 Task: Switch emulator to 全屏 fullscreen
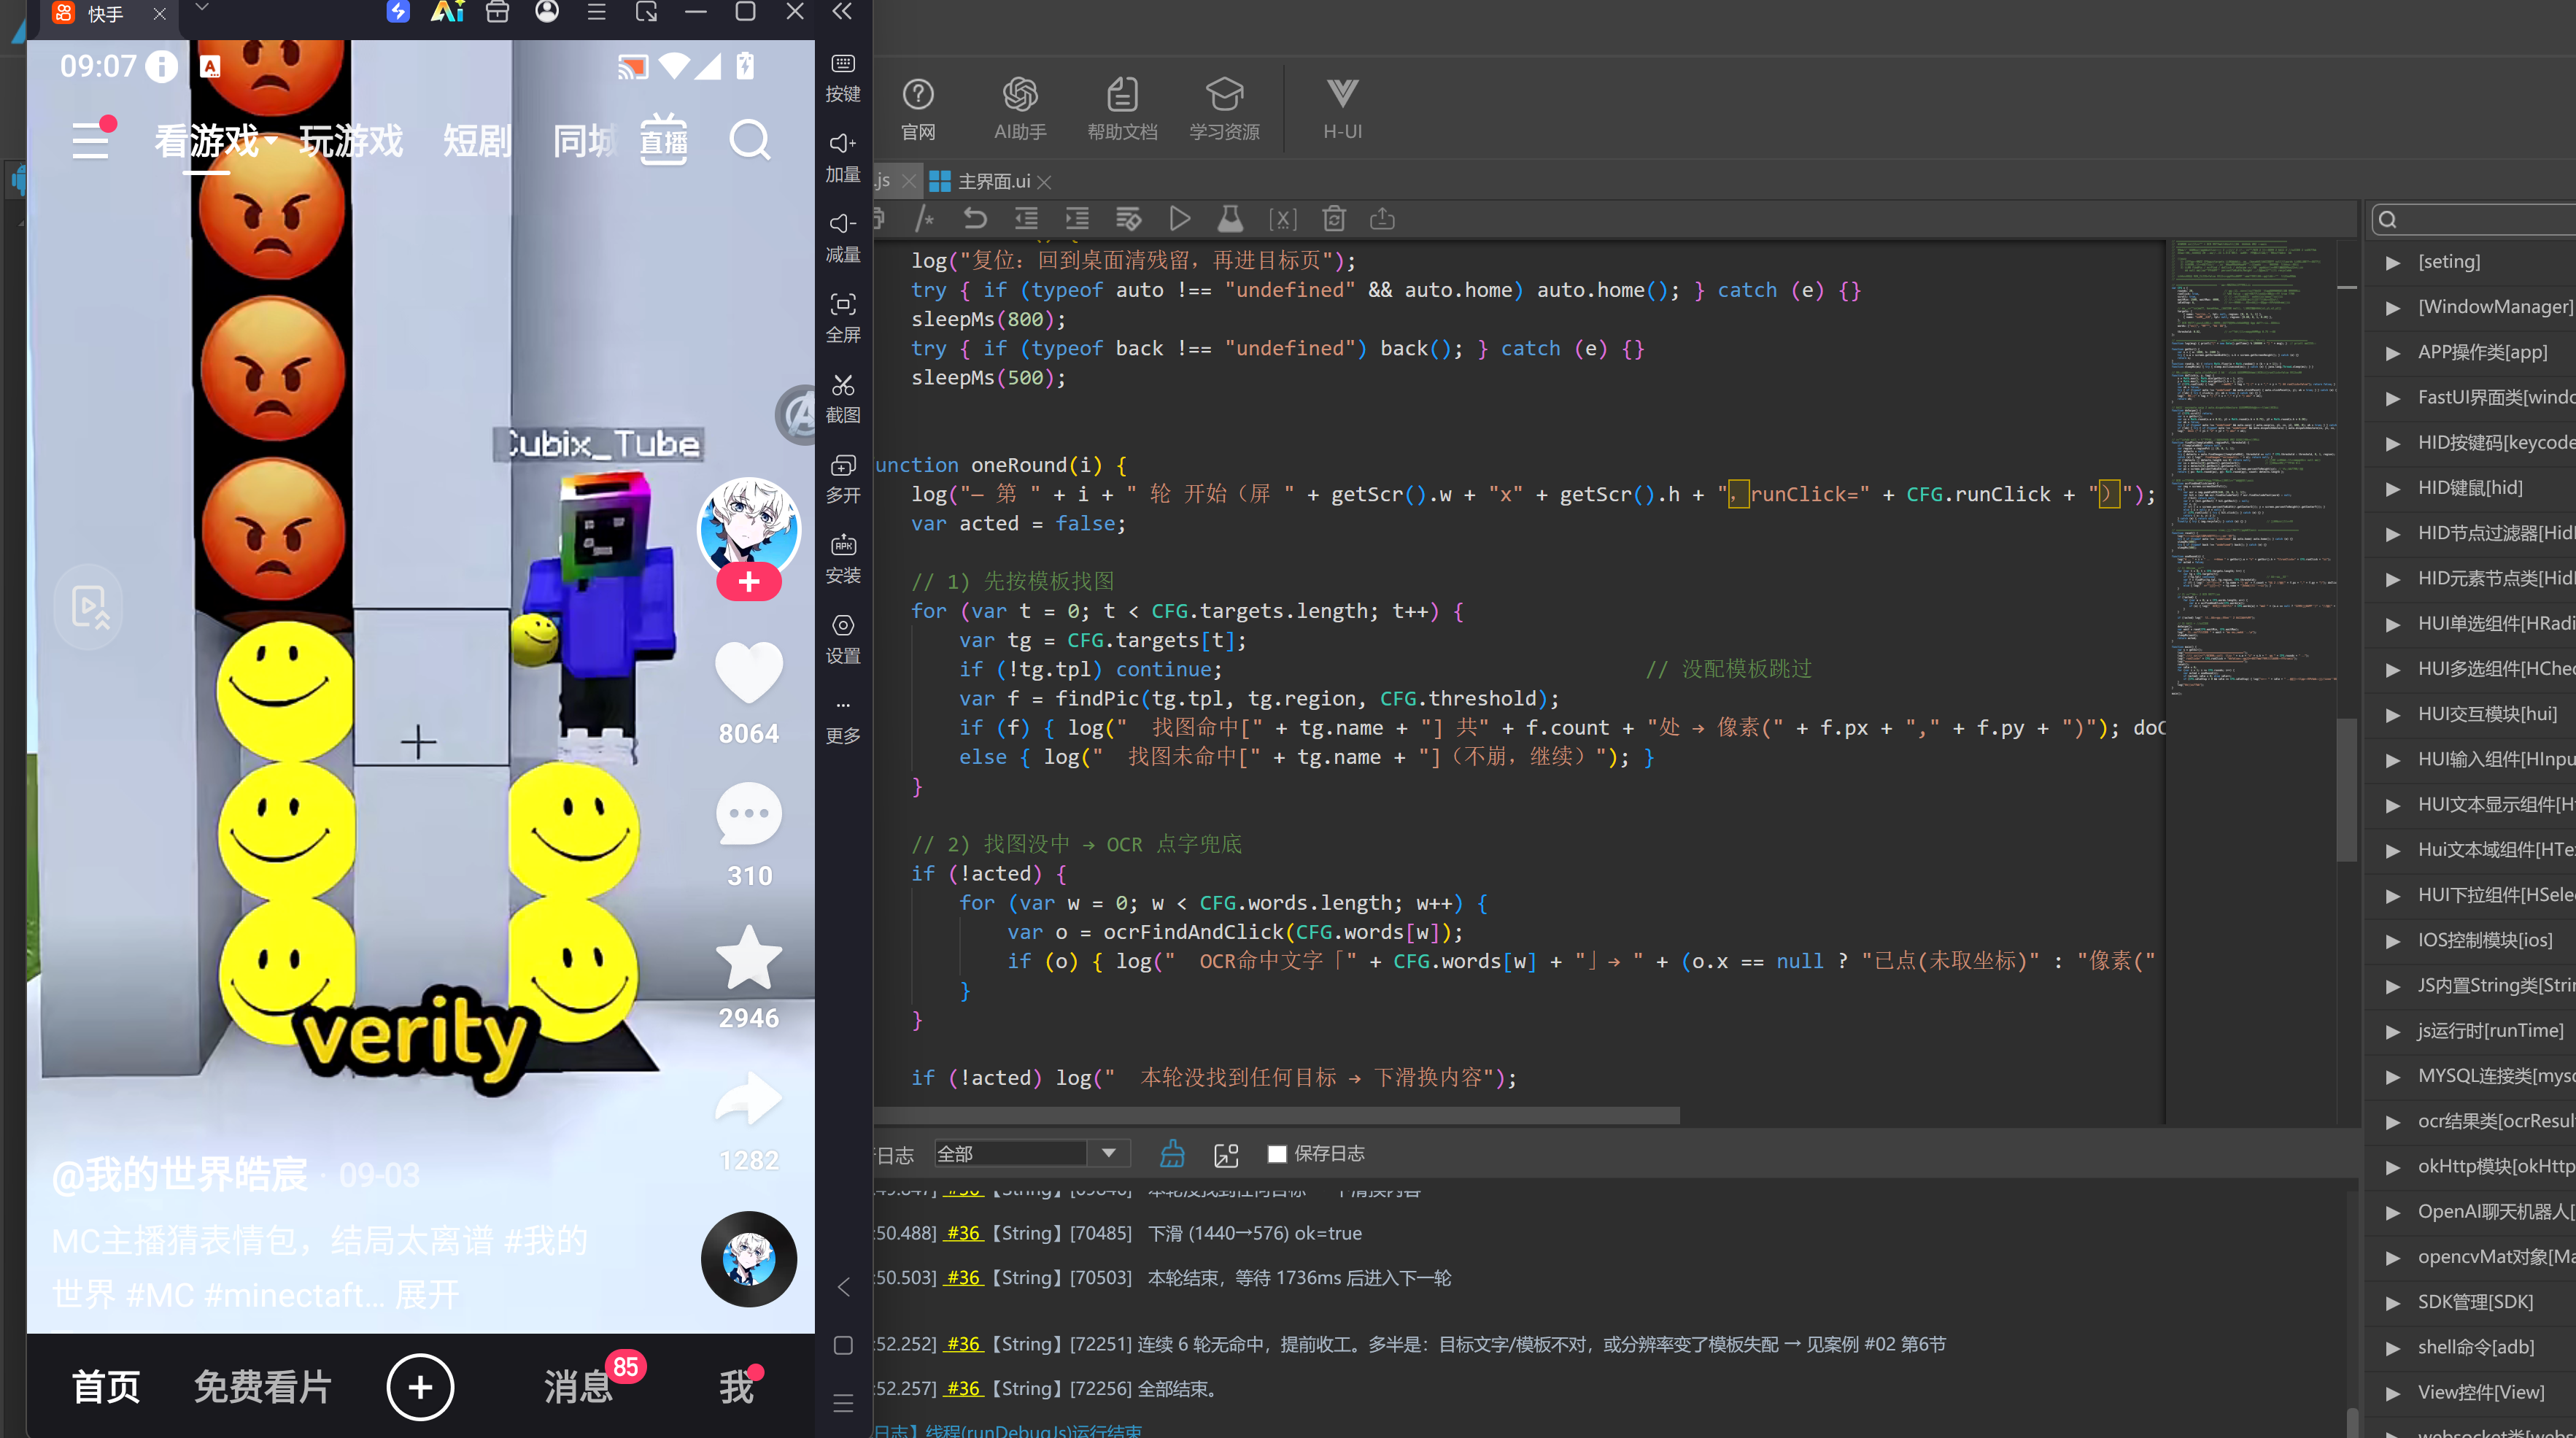(x=843, y=317)
